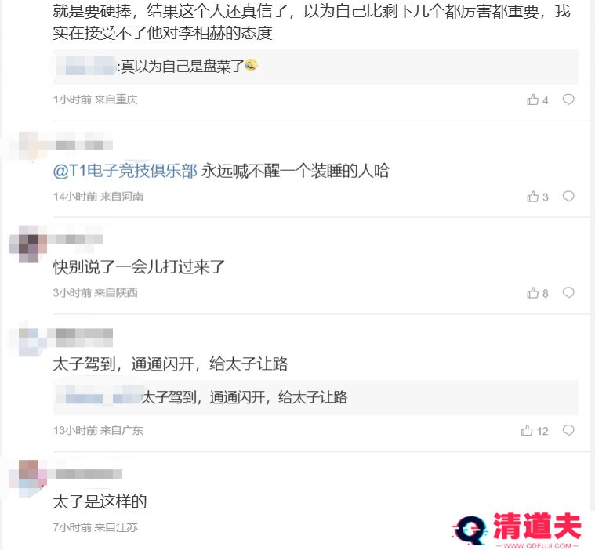Open replies on the 河南 comment
The height and width of the screenshot is (550, 595).
click(x=568, y=197)
